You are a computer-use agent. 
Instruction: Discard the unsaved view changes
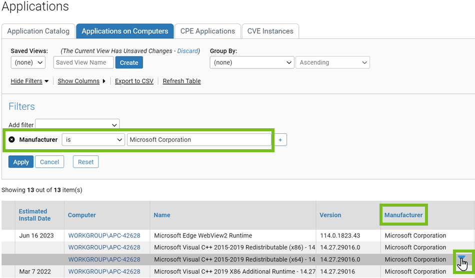tap(187, 51)
